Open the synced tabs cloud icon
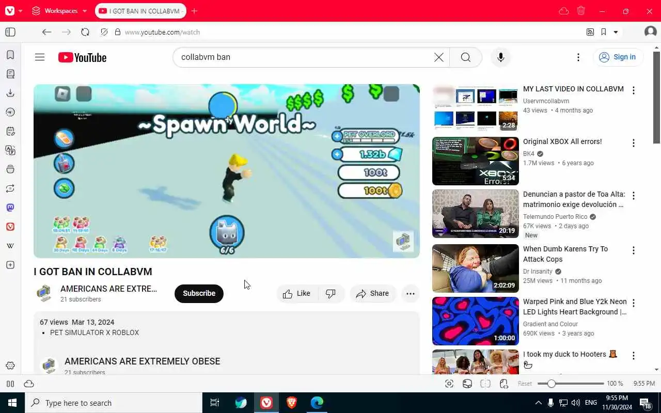 click(x=564, y=11)
